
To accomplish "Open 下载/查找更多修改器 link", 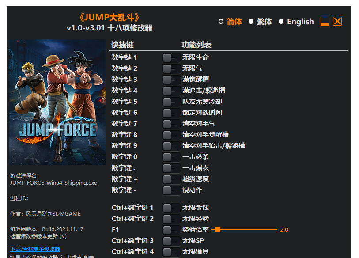I will coord(35,249).
